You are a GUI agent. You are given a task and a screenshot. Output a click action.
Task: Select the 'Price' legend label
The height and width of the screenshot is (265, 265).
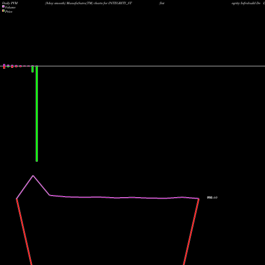click(8, 12)
